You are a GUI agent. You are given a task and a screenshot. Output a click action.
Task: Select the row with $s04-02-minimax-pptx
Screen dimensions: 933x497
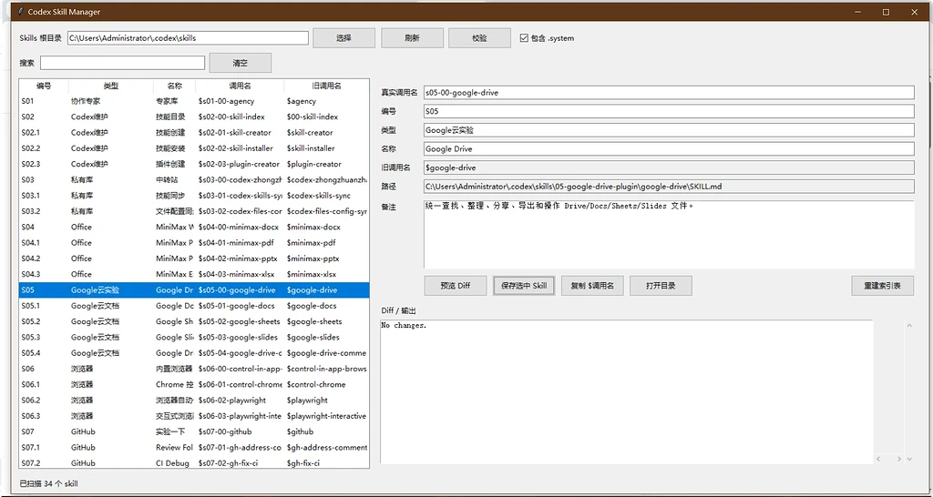pyautogui.click(x=194, y=259)
